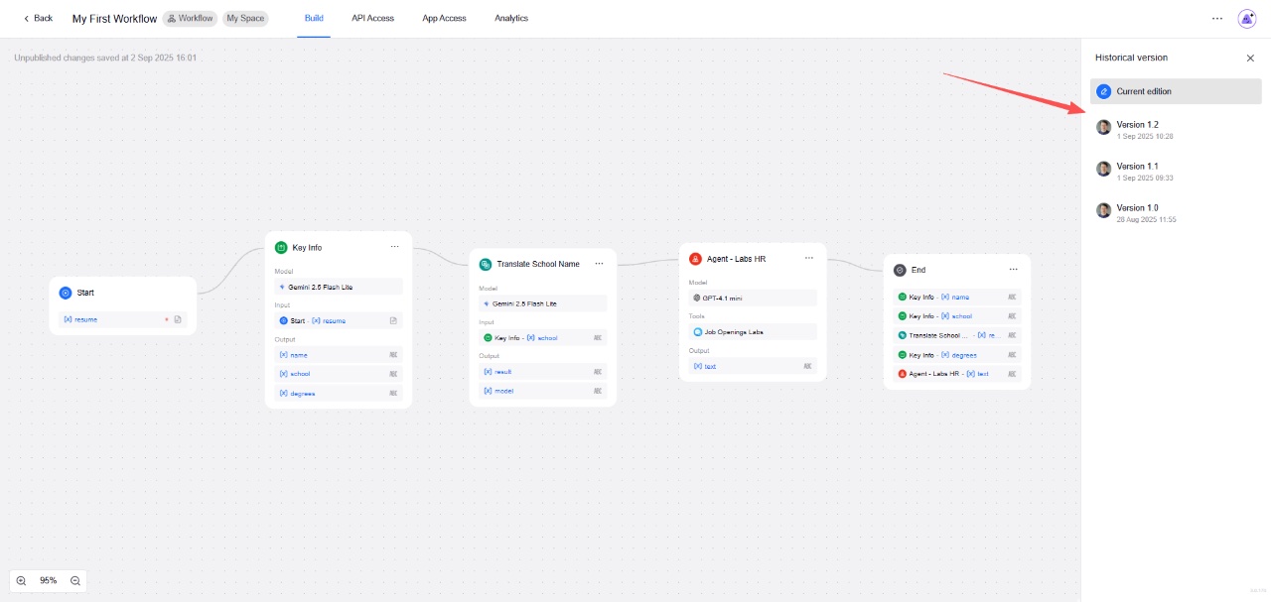
Task: Load Version 1.1 from history
Action: [1176, 170]
